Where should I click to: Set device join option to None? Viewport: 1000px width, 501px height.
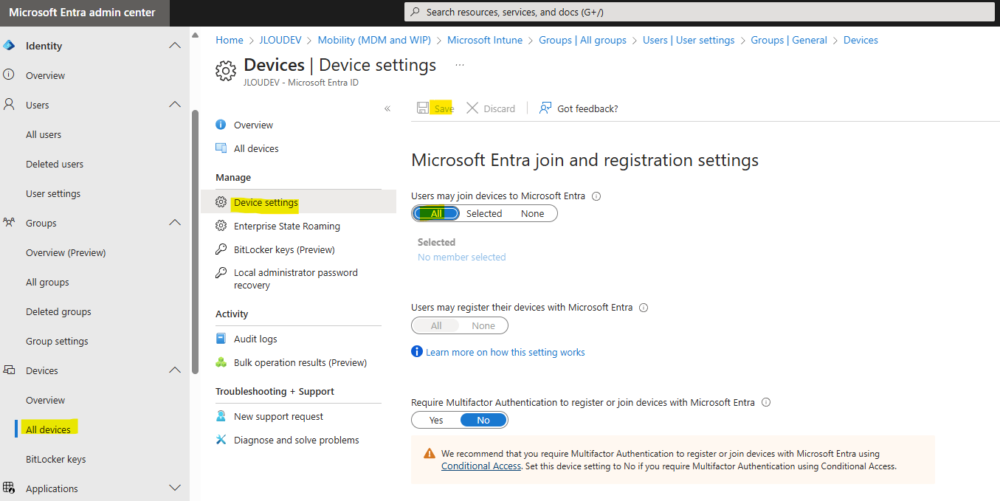(x=532, y=214)
